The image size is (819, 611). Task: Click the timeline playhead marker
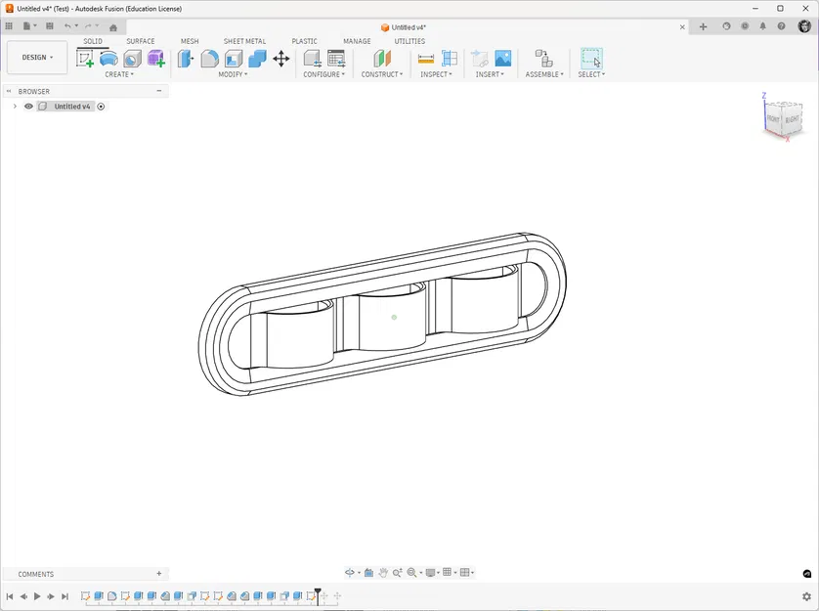pos(317,595)
